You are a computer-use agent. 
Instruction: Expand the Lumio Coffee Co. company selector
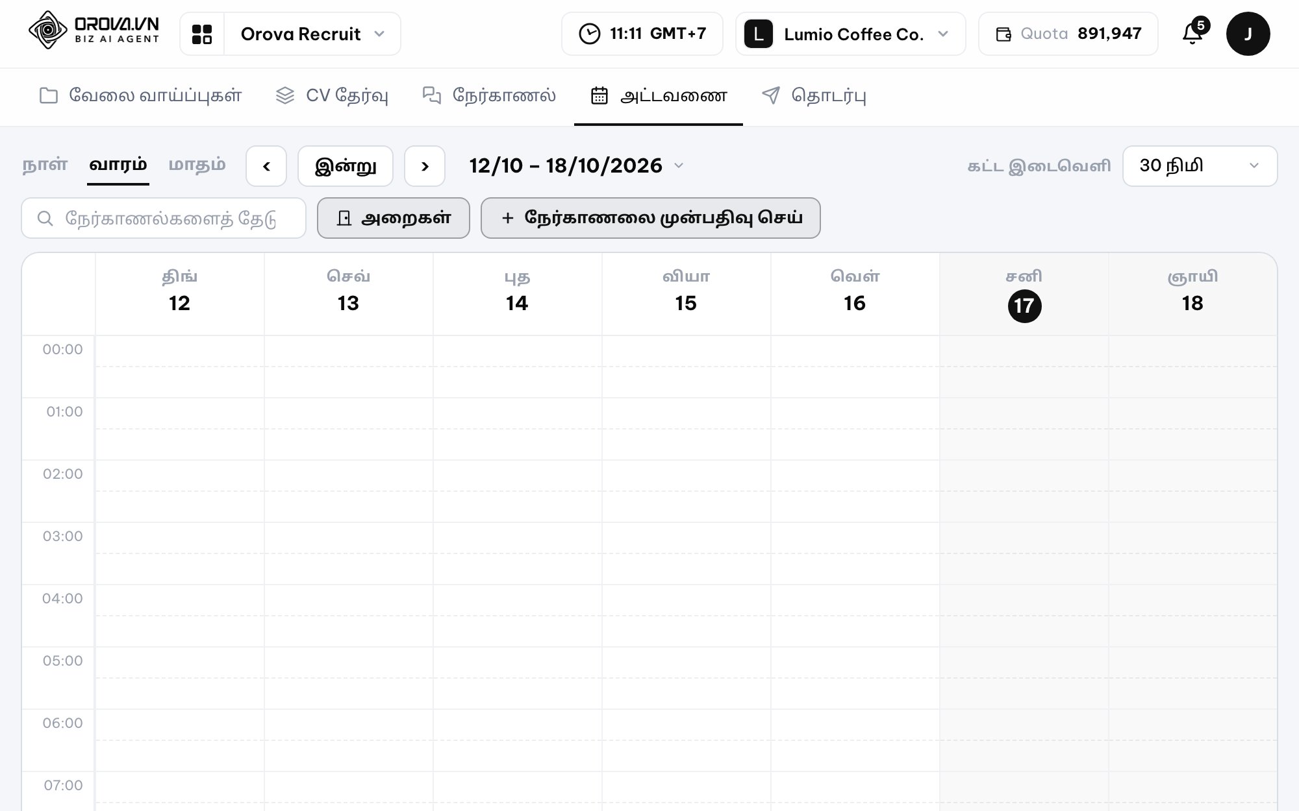point(851,34)
